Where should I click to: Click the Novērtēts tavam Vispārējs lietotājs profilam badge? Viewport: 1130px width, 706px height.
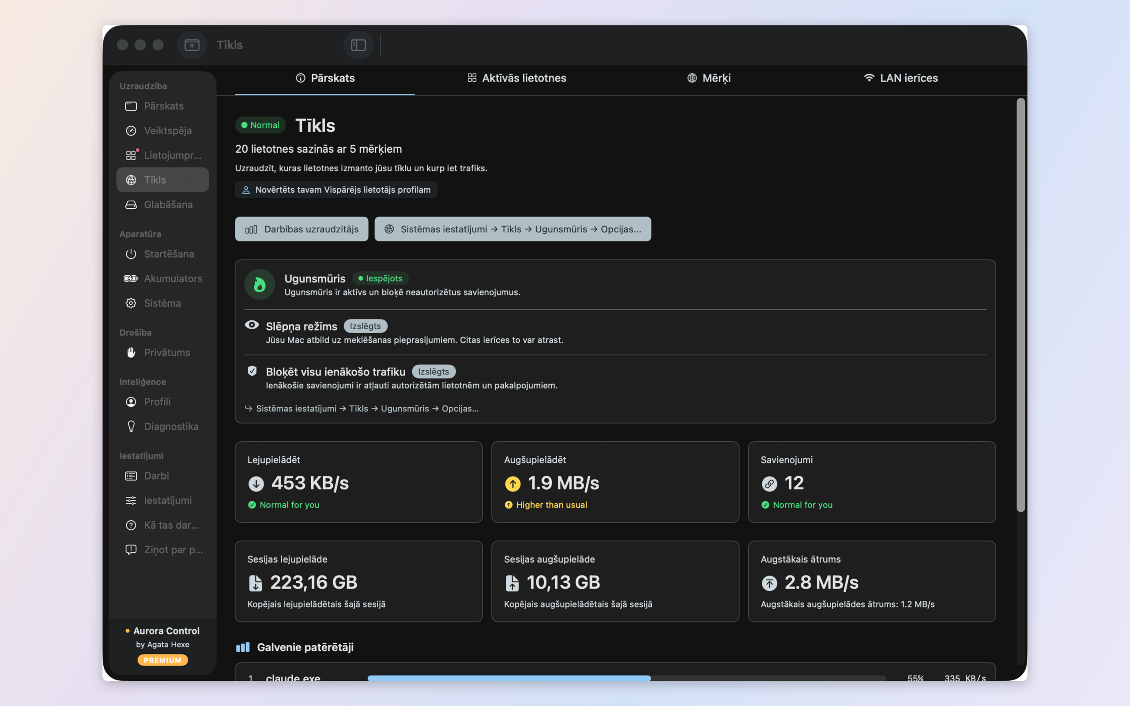[336, 190]
